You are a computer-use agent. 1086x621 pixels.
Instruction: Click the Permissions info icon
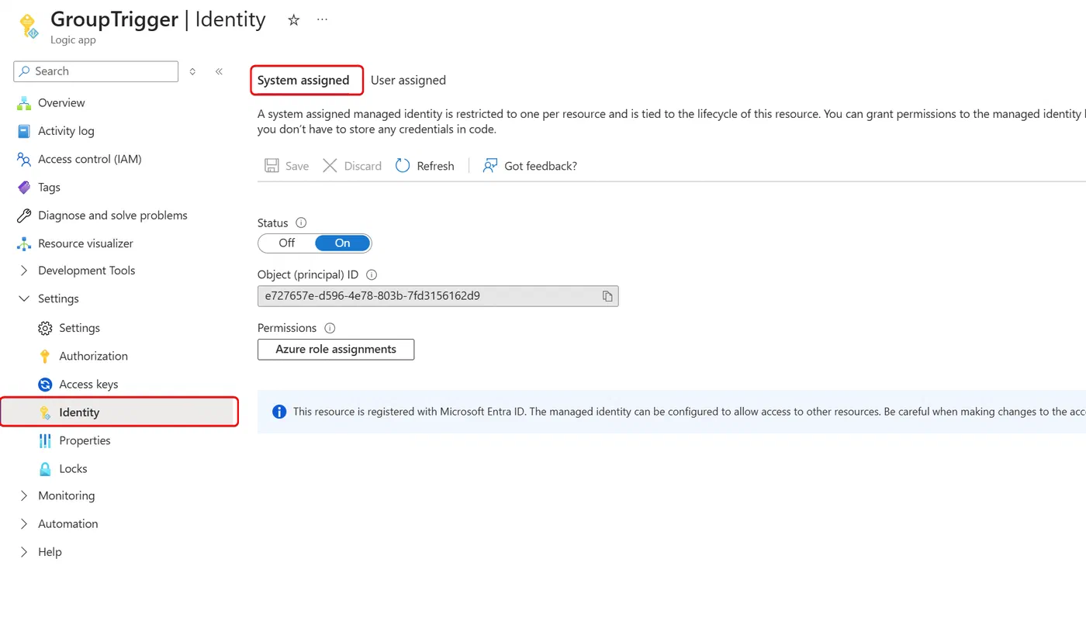(330, 328)
